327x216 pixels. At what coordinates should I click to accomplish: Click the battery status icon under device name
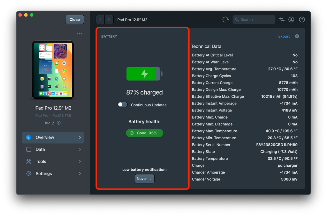click(47, 123)
